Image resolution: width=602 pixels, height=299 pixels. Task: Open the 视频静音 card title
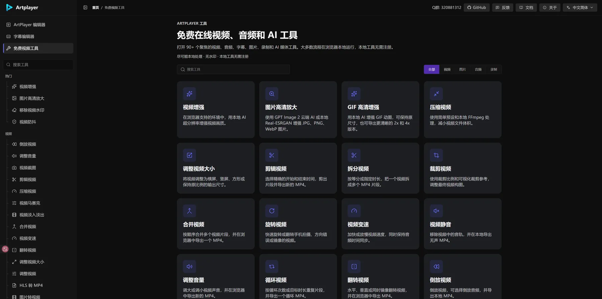pyautogui.click(x=440, y=225)
